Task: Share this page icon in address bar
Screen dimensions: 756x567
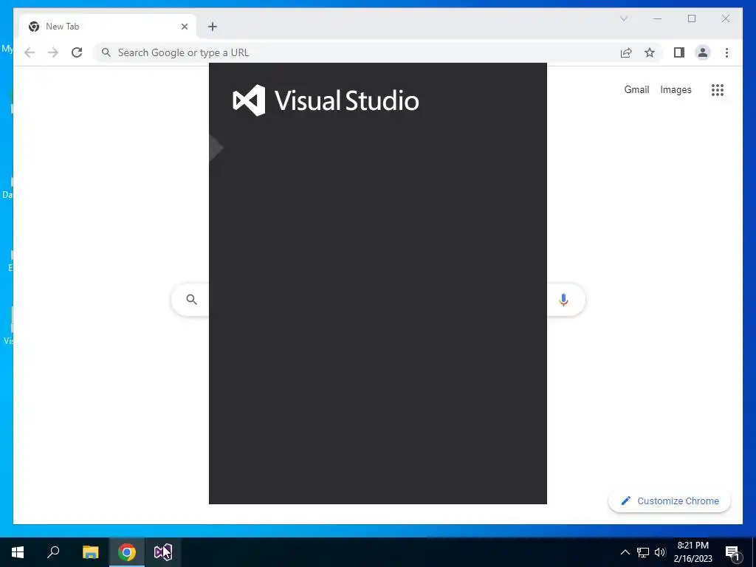Action: [x=626, y=52]
